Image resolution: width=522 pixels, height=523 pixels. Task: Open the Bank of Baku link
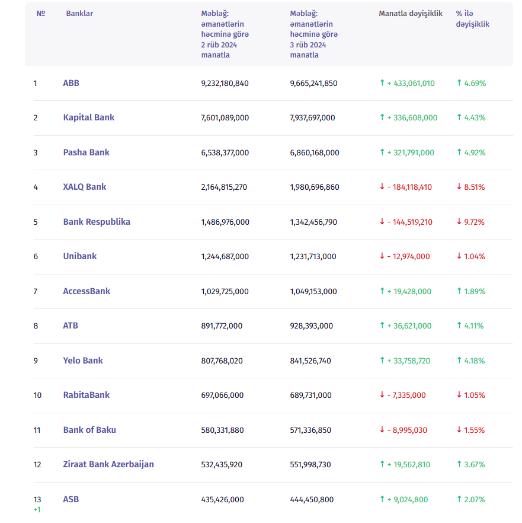click(89, 430)
